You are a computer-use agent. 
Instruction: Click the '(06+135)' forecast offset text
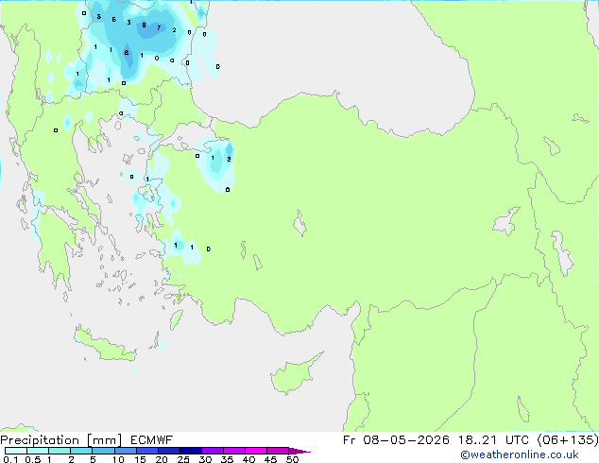[x=568, y=440]
